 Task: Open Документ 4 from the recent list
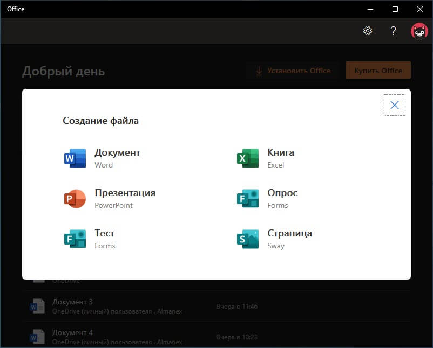(x=72, y=332)
